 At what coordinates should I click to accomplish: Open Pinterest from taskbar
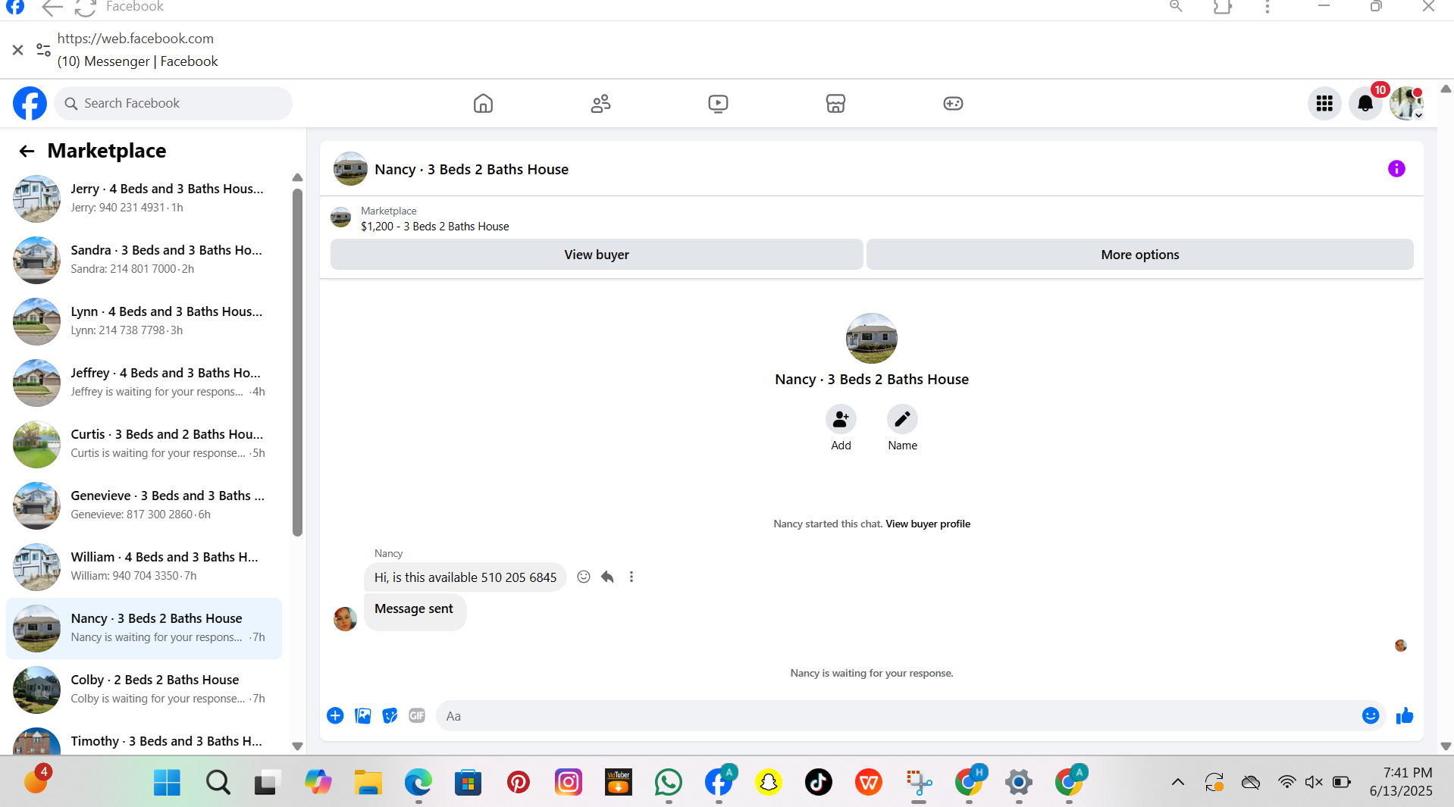(x=518, y=782)
